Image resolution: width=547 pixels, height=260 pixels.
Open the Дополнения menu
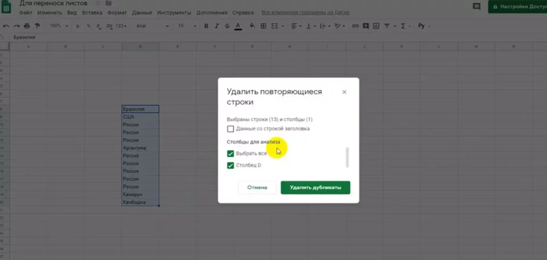click(x=212, y=13)
